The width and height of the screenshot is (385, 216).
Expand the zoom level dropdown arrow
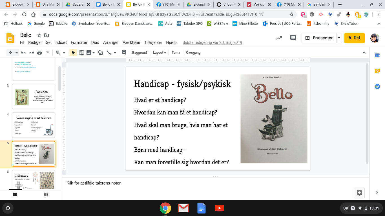coord(64,53)
